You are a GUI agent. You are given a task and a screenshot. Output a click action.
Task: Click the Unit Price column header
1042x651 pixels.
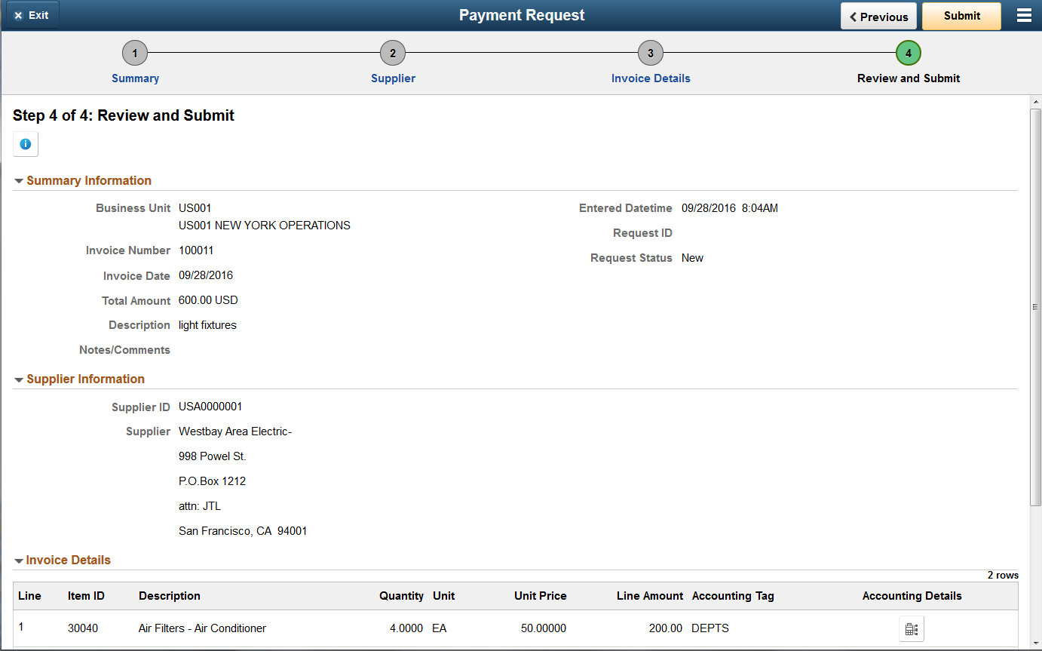tap(540, 596)
